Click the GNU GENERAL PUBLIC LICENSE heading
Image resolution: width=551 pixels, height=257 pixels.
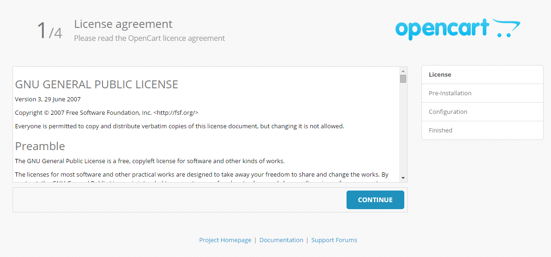coord(96,85)
